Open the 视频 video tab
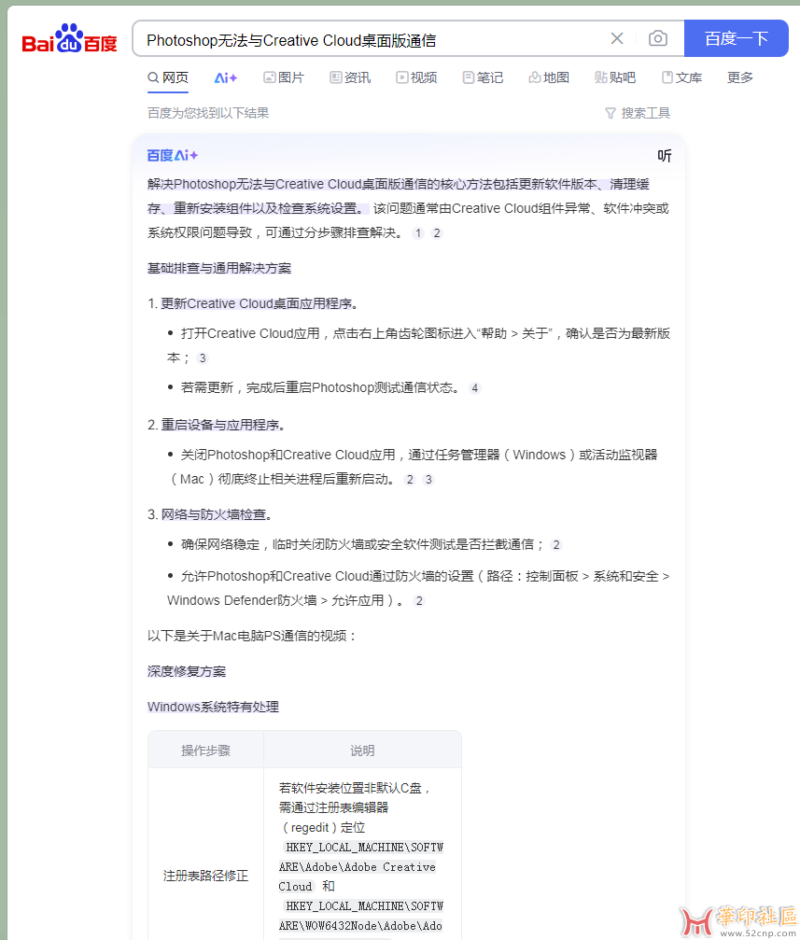This screenshot has width=800, height=940. coord(416,77)
